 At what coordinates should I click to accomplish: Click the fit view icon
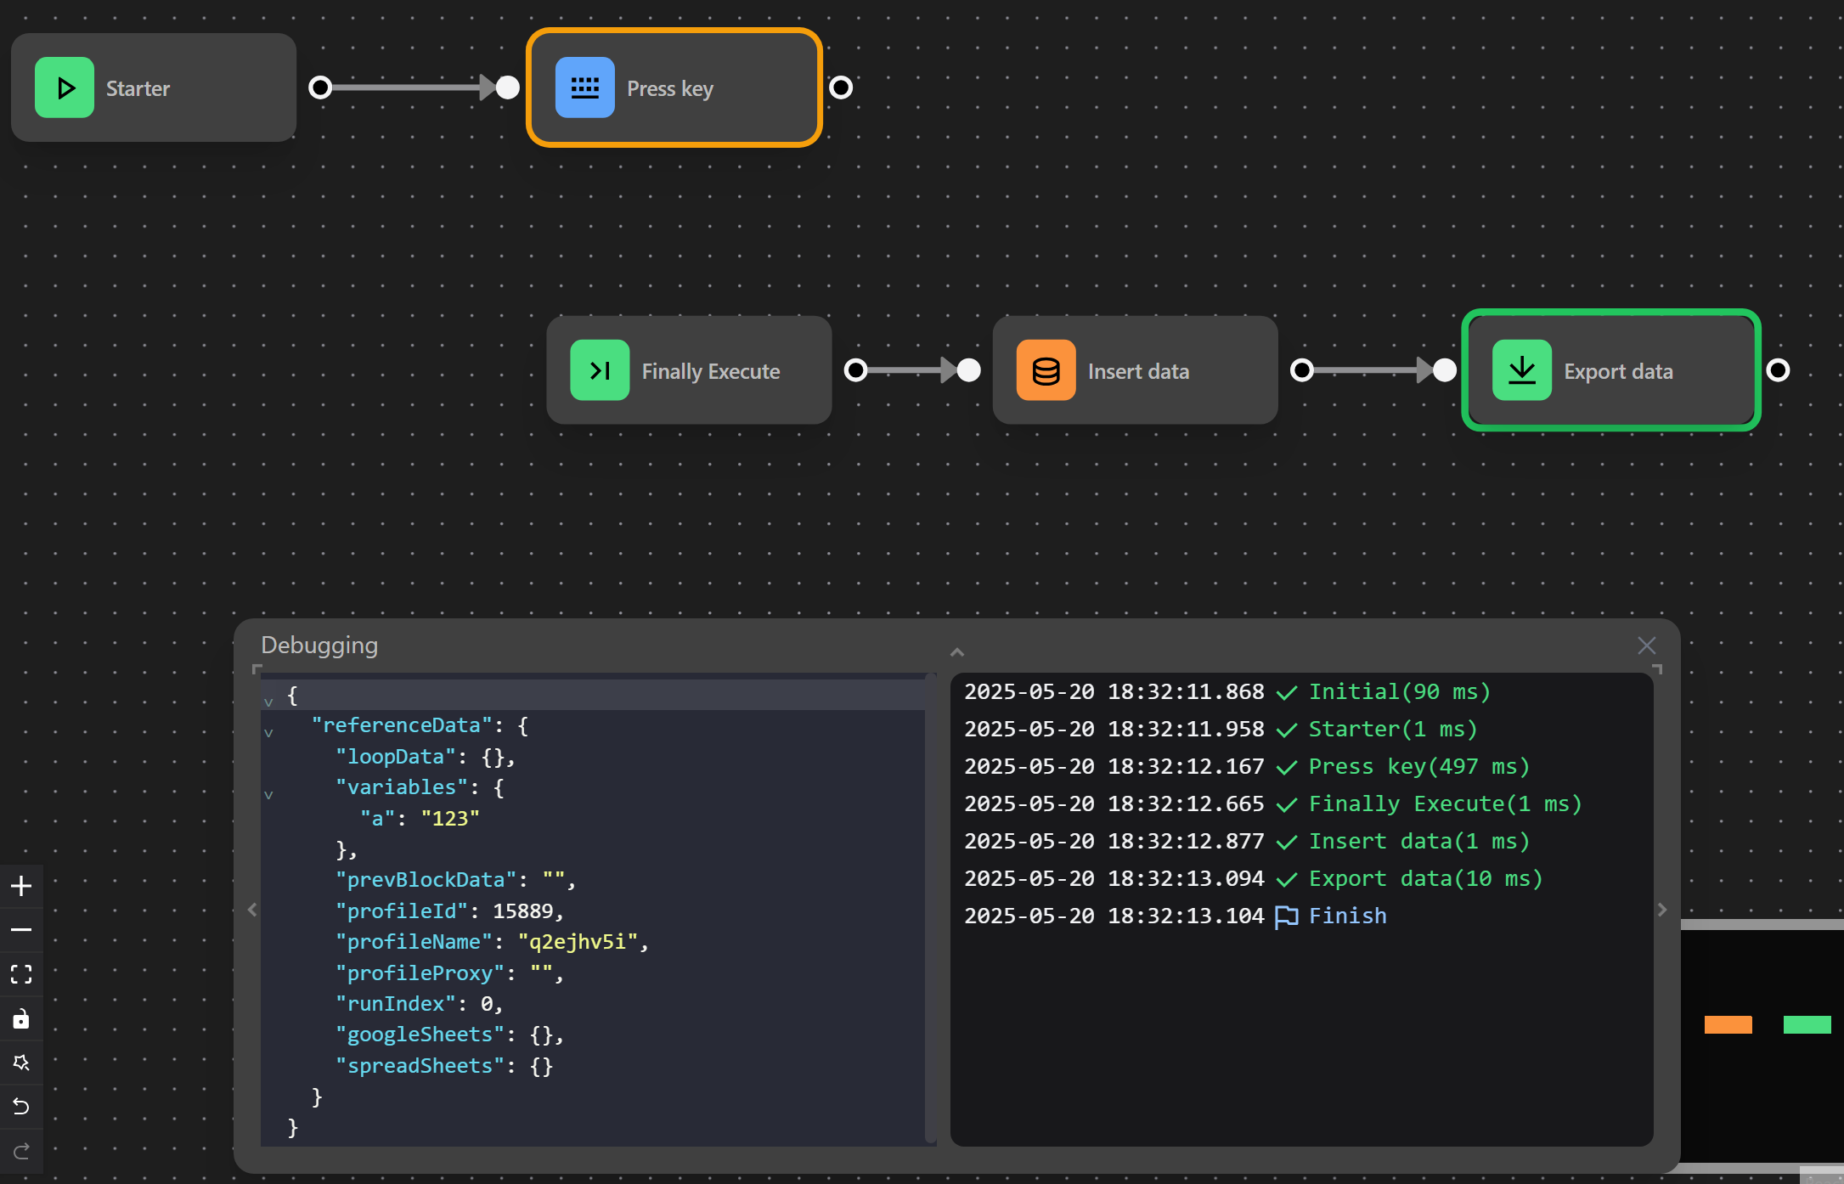tap(21, 974)
